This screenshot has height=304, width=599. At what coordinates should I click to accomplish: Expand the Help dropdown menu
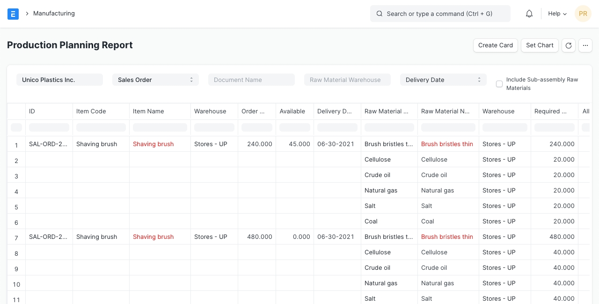coord(557,14)
